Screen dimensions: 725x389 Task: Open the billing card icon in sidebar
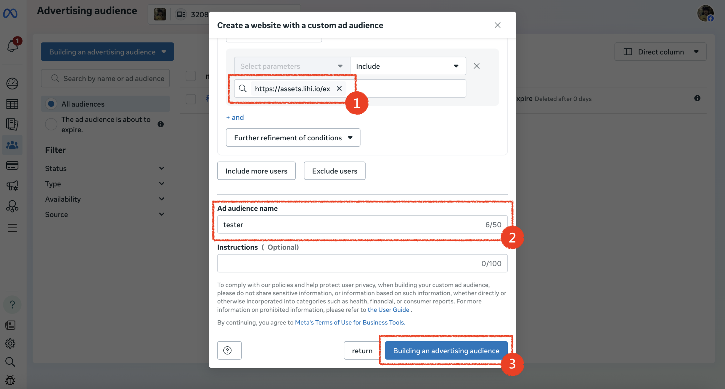(x=12, y=166)
